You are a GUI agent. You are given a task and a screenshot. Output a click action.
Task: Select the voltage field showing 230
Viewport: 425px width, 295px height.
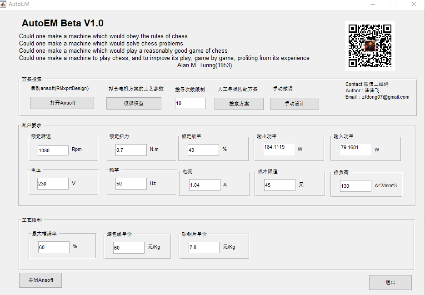click(x=53, y=184)
